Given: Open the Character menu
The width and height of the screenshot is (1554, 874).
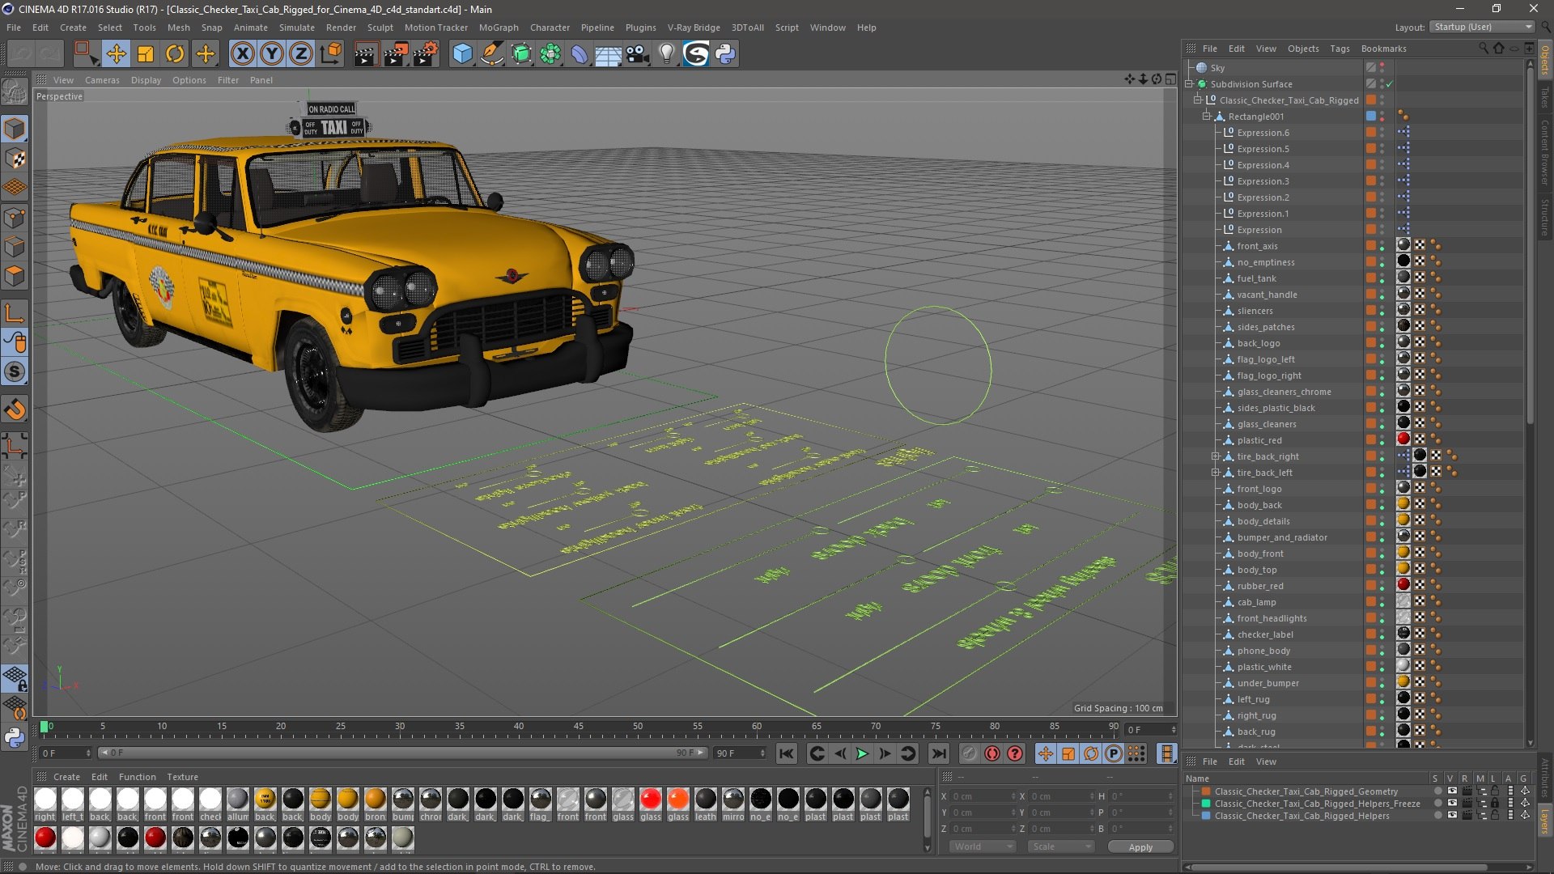Looking at the screenshot, I should coord(550,28).
